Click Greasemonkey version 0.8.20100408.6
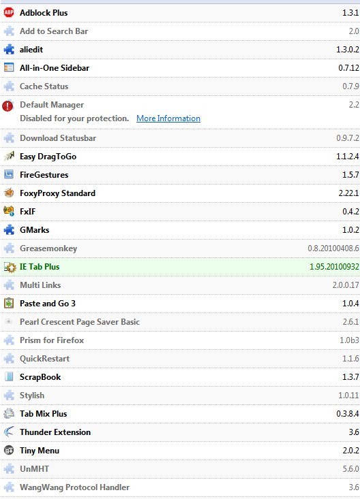360x499 pixels. (x=333, y=248)
